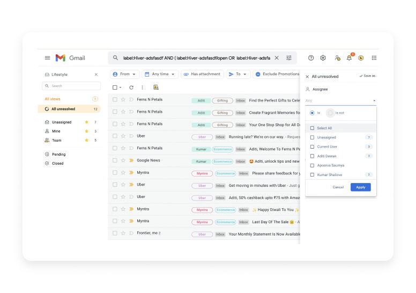Open the Pending view in sidebar

[58, 155]
